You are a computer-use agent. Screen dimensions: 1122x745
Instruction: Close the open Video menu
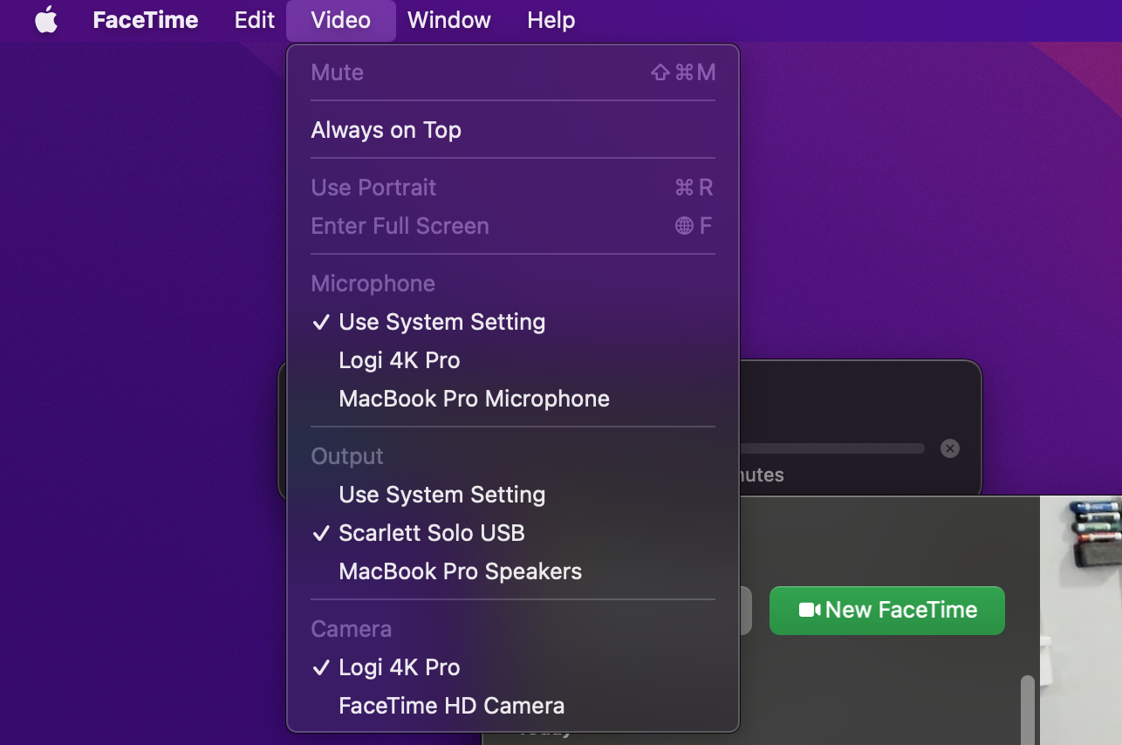tap(340, 20)
